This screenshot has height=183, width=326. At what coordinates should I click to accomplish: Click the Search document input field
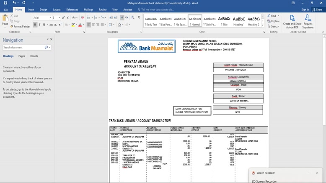[x=23, y=48]
